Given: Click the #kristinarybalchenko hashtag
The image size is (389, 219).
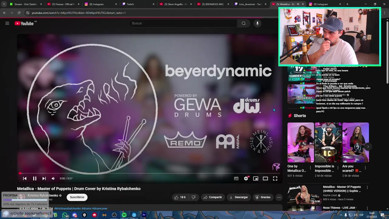Looking at the screenshot, I should pos(67,209).
